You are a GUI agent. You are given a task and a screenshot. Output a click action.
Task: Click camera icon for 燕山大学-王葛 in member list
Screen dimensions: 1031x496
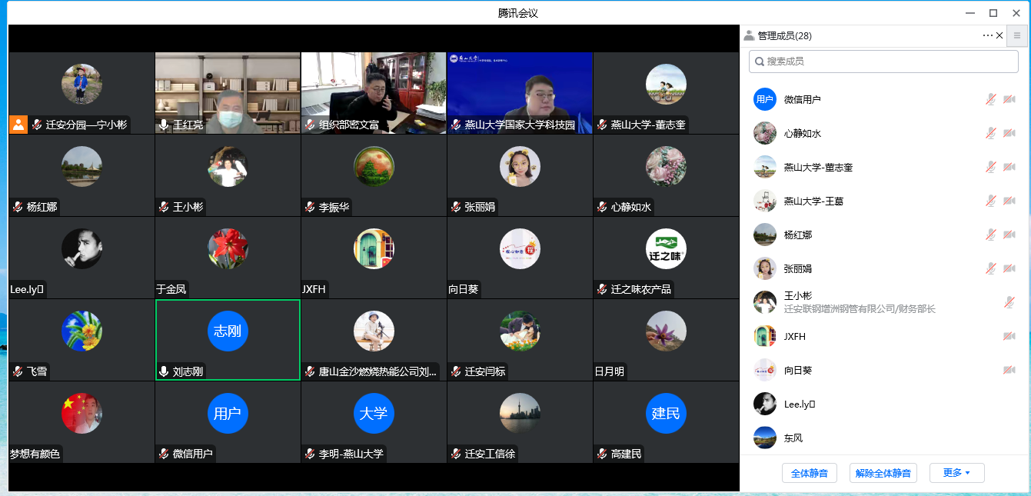[1009, 201]
